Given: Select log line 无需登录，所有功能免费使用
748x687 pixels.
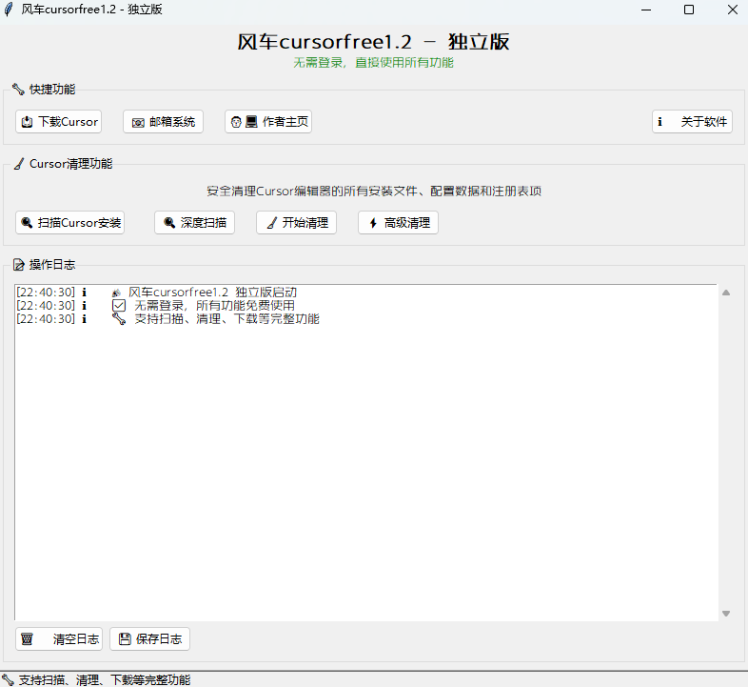Looking at the screenshot, I should tap(215, 306).
